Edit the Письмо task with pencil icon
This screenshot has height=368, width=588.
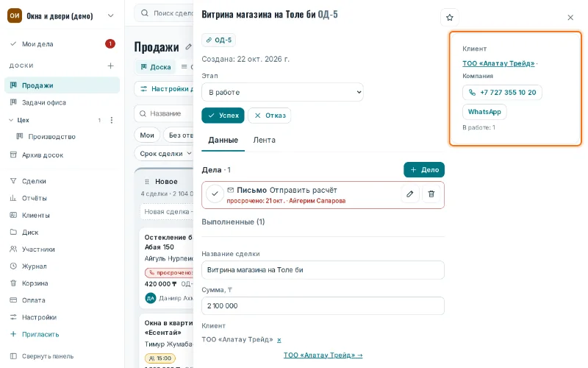(x=410, y=194)
